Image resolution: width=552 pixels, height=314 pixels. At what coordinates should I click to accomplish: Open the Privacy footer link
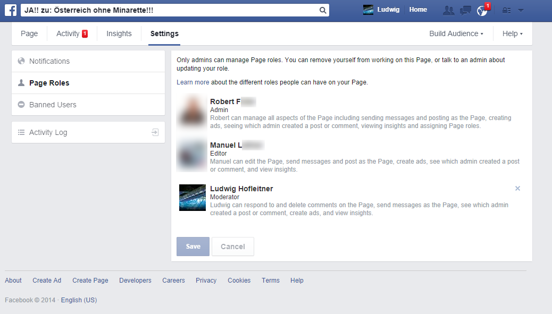click(x=206, y=281)
